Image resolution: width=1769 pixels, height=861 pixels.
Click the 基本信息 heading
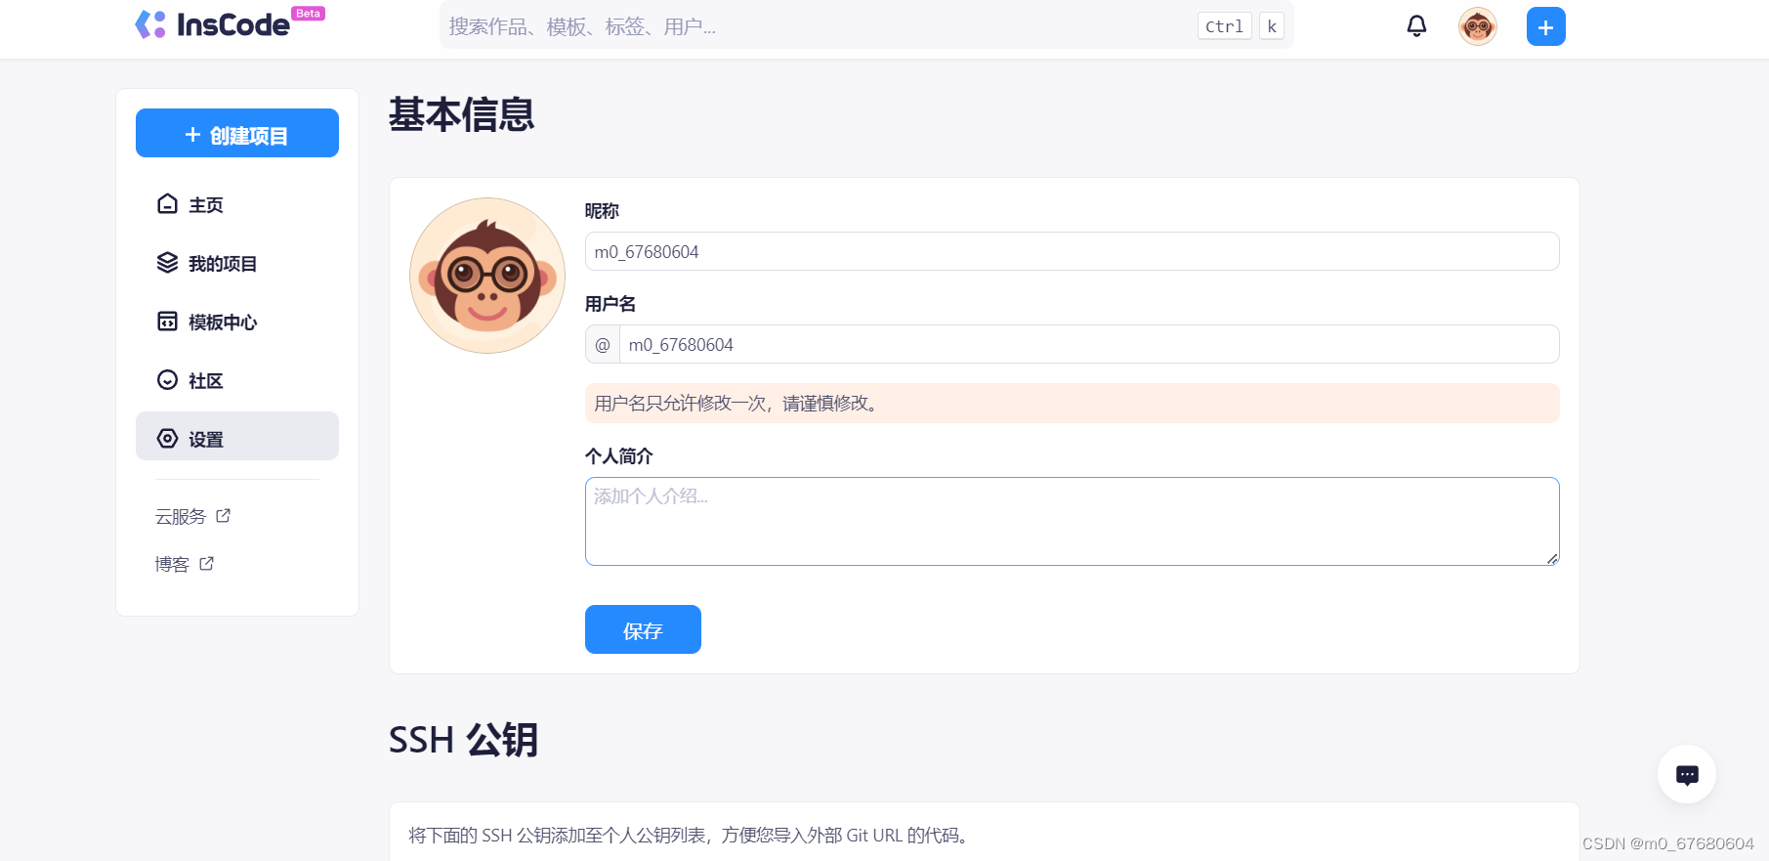[x=462, y=114]
